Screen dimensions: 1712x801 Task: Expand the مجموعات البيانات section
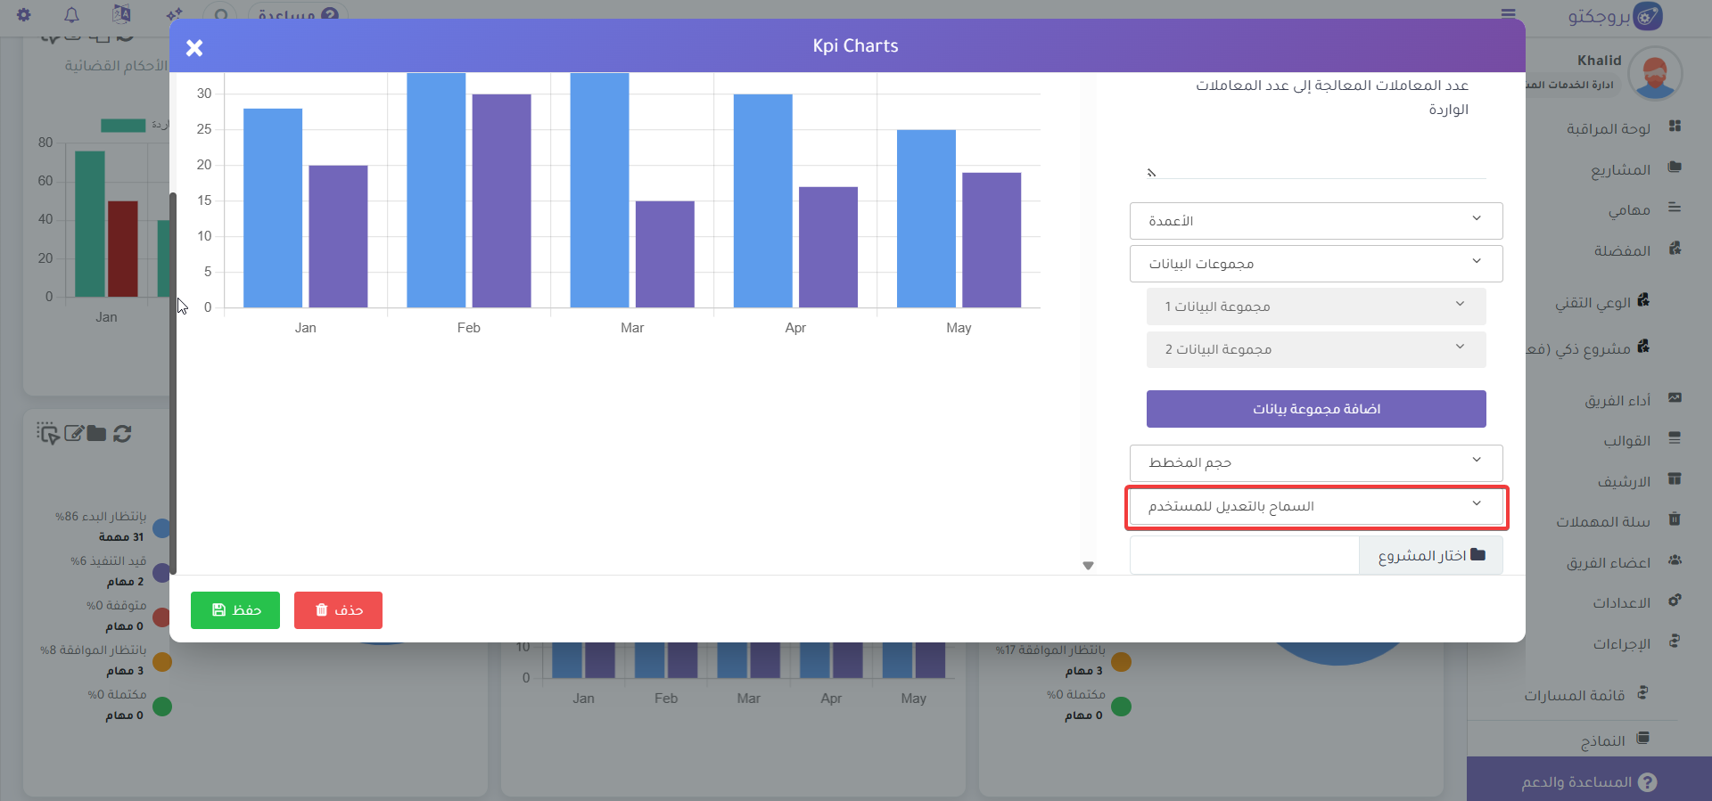pos(1315,264)
